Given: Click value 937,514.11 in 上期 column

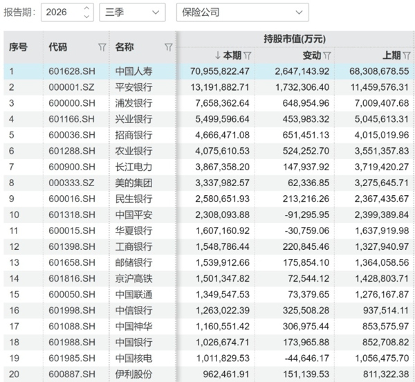Looking at the screenshot, I should [x=386, y=310].
